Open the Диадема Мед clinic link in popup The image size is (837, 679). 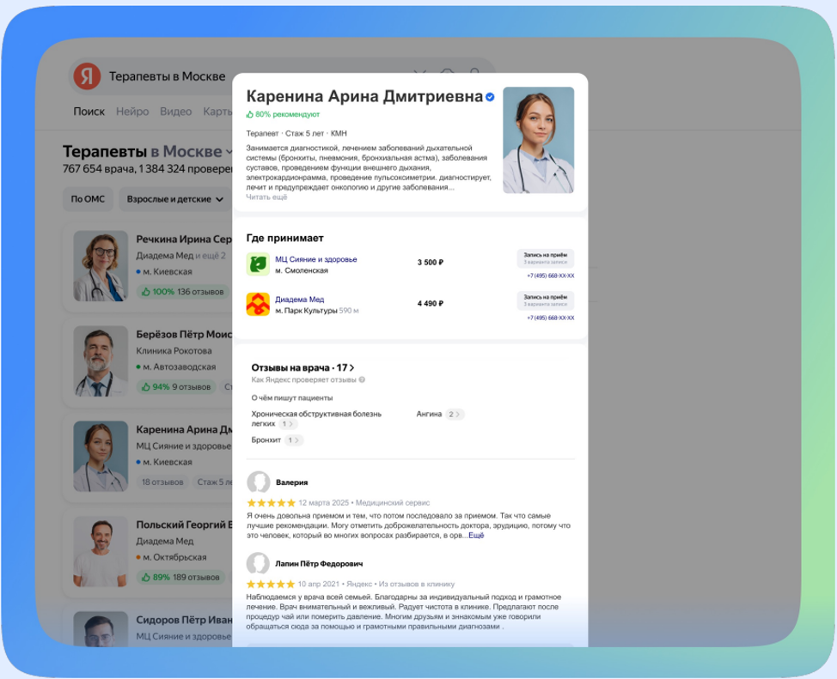point(299,300)
